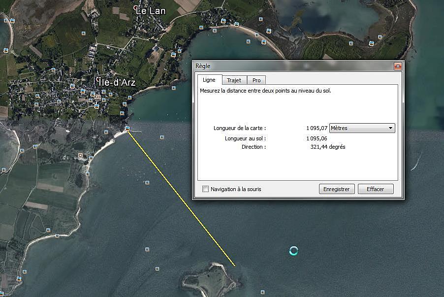Select the Le Lan place marker

click(136, 8)
